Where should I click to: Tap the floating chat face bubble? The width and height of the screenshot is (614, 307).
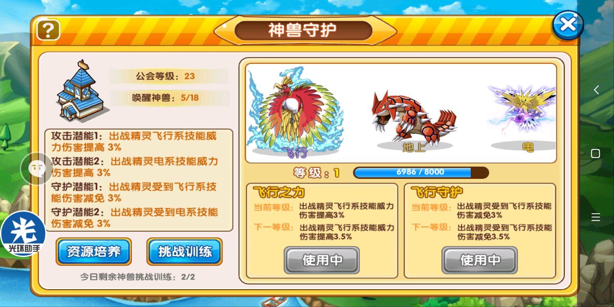[37, 168]
